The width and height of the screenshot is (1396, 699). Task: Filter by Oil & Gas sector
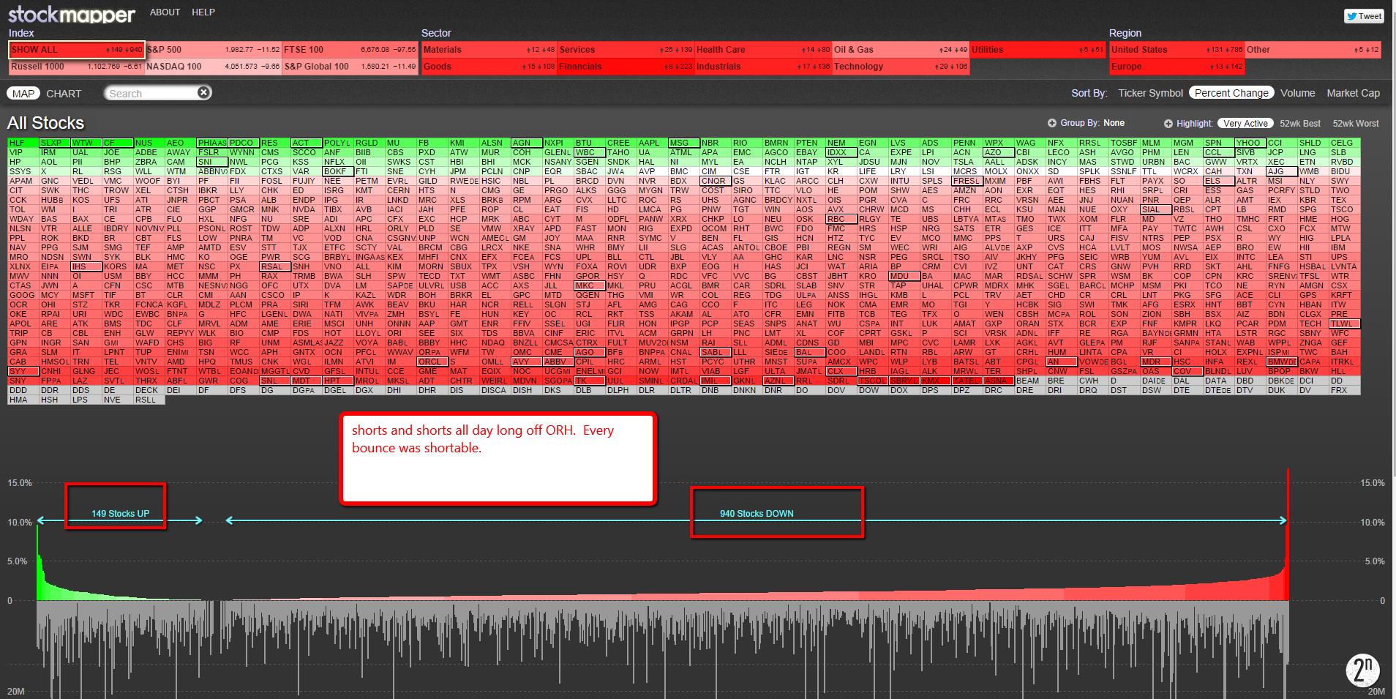click(x=901, y=50)
